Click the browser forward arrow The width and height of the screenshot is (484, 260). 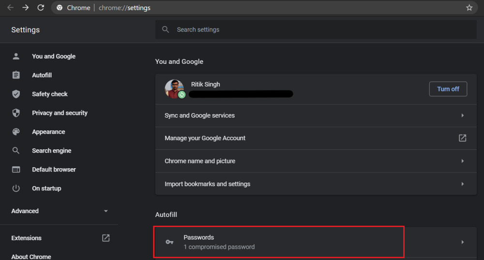pos(25,7)
